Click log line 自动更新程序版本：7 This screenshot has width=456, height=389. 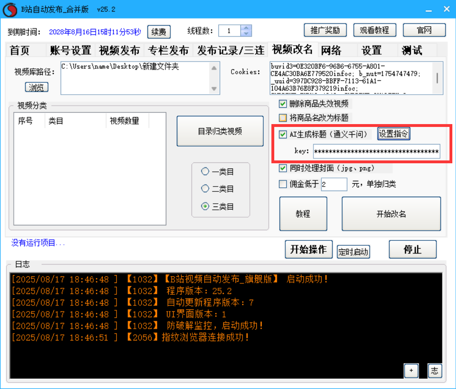pyautogui.click(x=132, y=302)
